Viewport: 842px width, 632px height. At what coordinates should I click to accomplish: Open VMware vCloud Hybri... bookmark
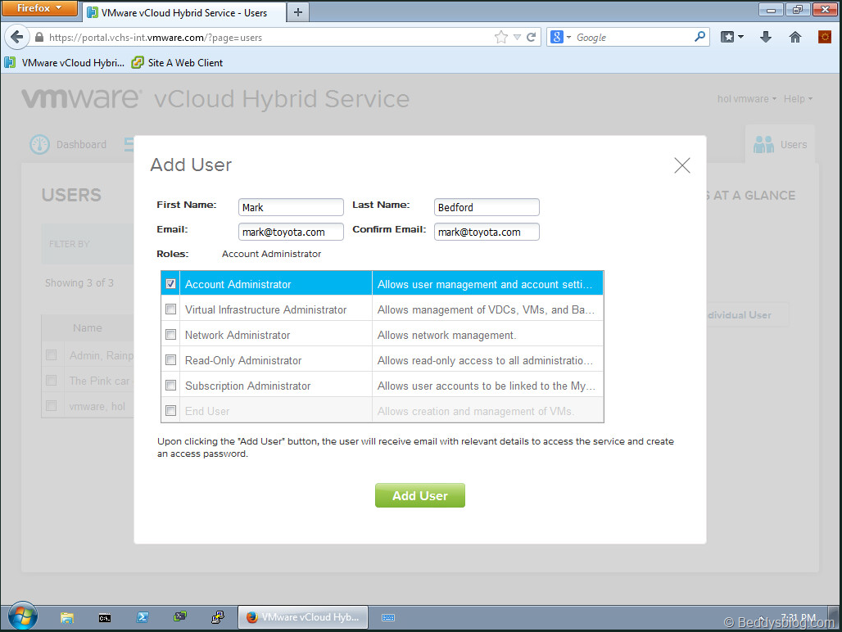pyautogui.click(x=65, y=63)
